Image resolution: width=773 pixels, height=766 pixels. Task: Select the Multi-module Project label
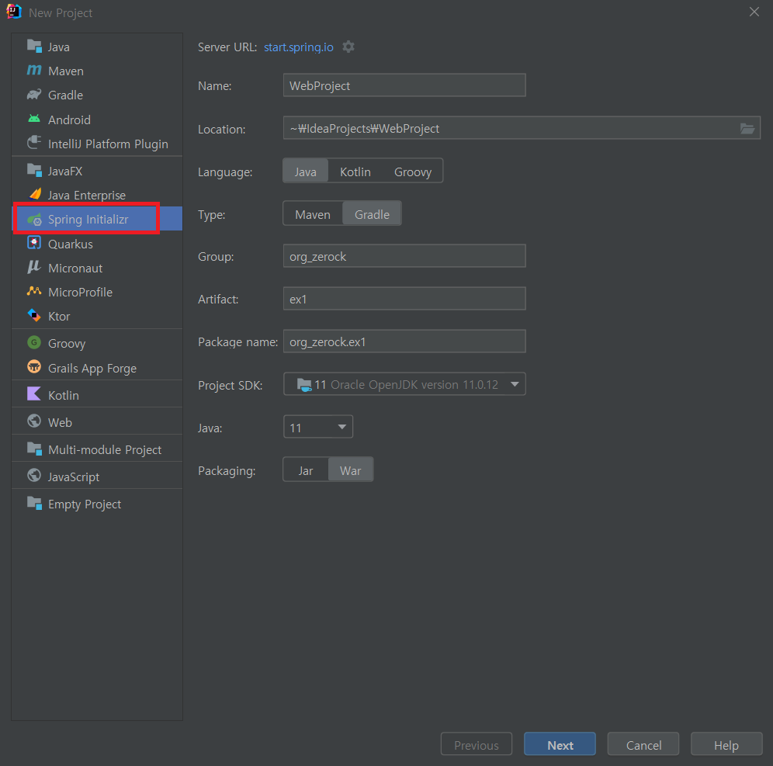[105, 449]
